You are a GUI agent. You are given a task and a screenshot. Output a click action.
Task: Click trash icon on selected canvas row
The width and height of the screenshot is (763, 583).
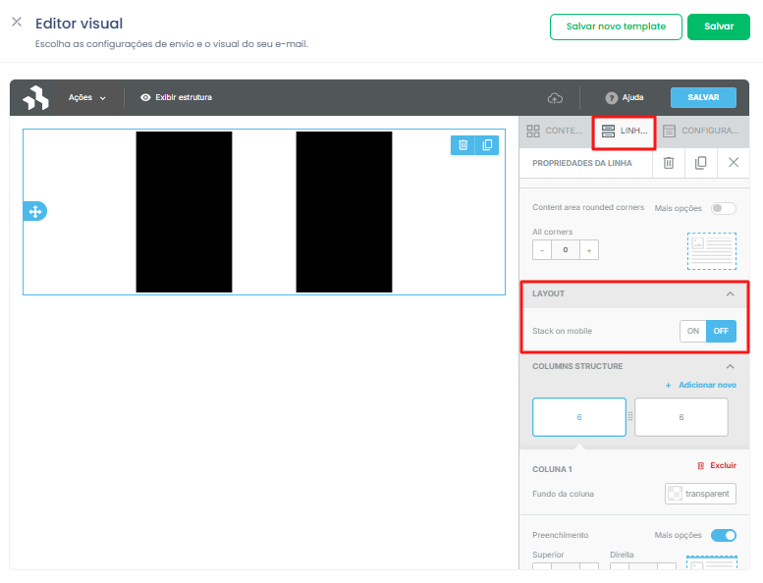[x=463, y=145]
